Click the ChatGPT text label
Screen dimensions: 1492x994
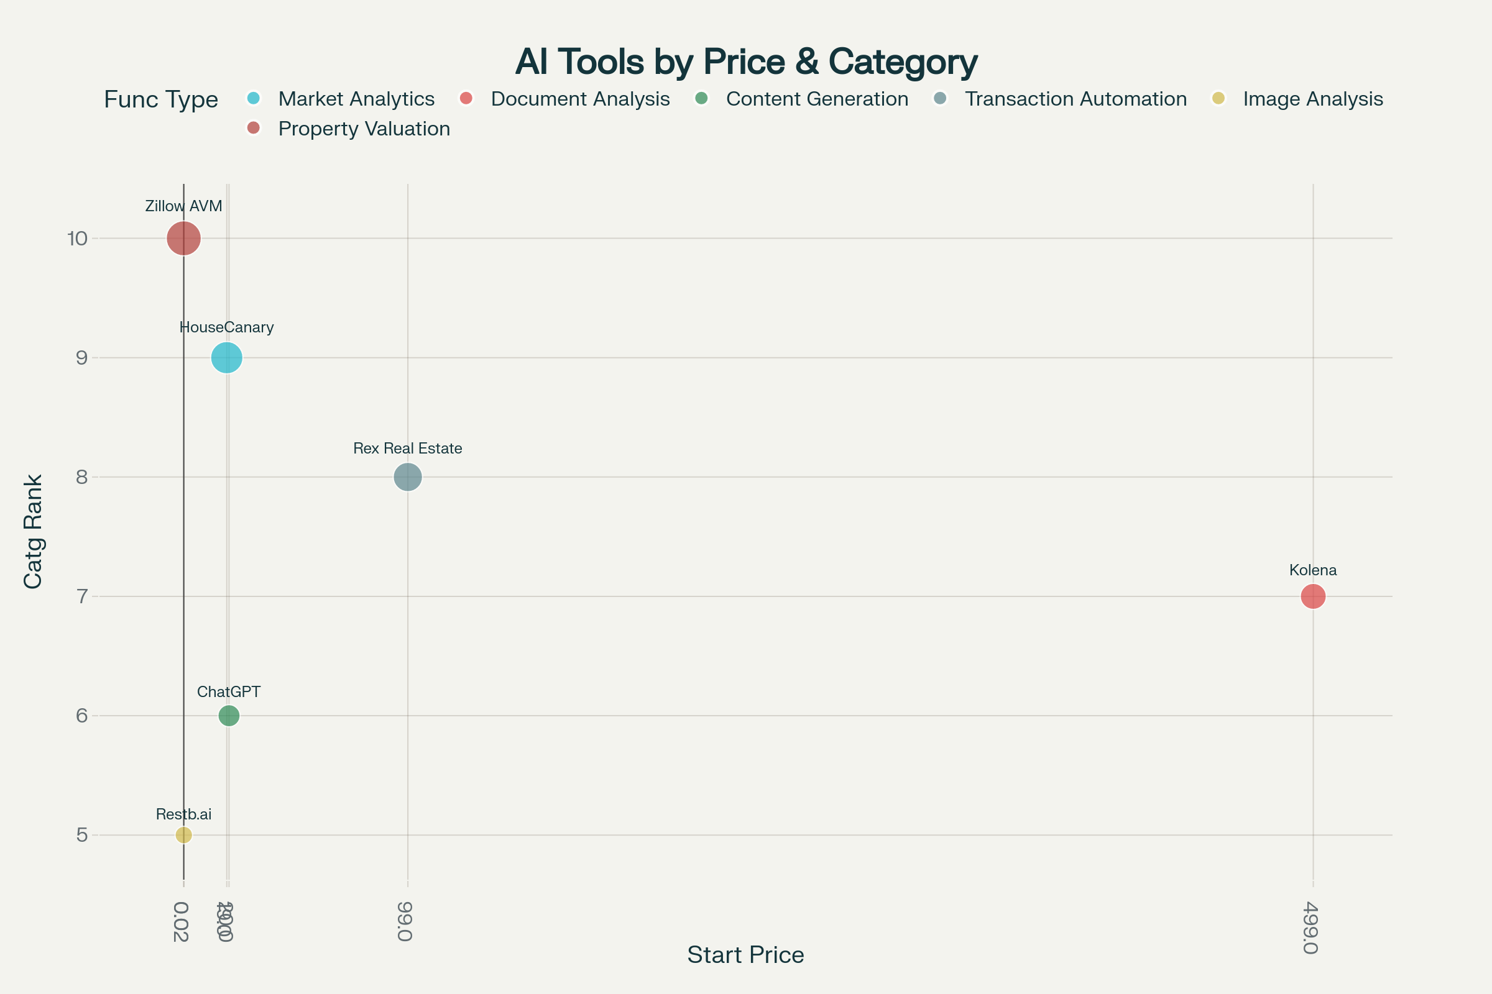(x=229, y=691)
